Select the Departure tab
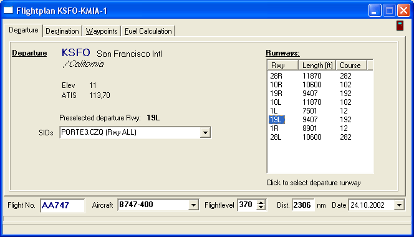This screenshot has height=237, width=414. [x=24, y=30]
